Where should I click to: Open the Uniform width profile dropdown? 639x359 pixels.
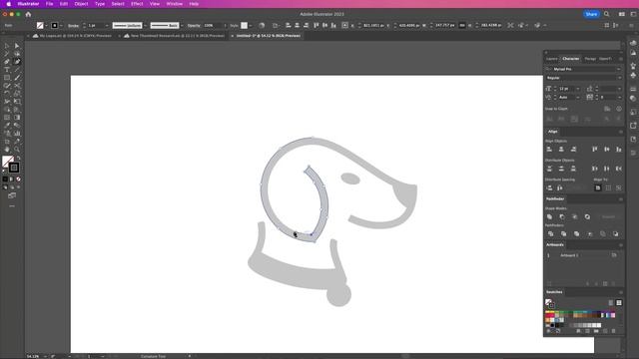point(145,26)
